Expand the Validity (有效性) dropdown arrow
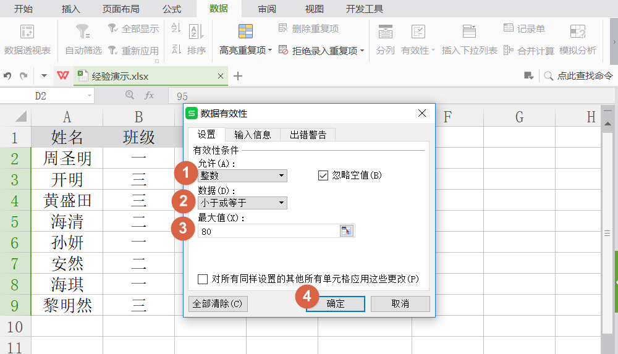Image resolution: width=618 pixels, height=354 pixels. pos(433,50)
